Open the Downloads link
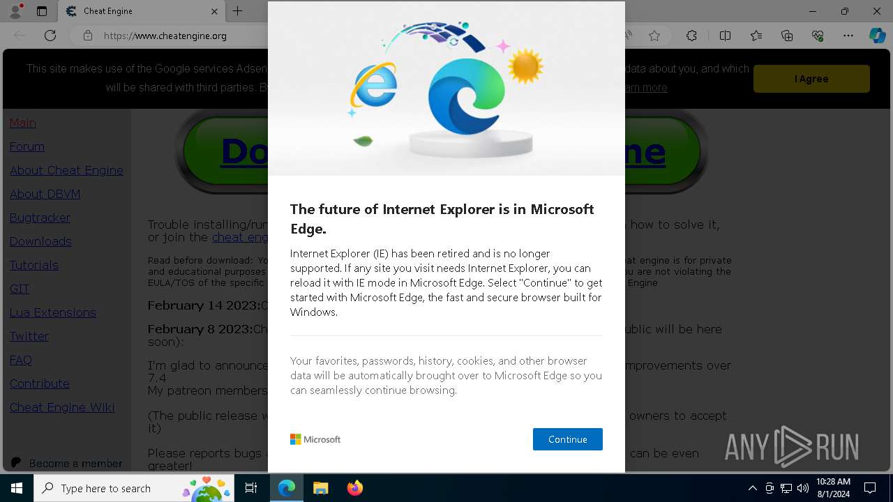This screenshot has width=893, height=502. point(40,241)
